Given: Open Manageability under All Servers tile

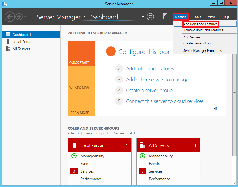Looking at the screenshot, I should (x=161, y=156).
